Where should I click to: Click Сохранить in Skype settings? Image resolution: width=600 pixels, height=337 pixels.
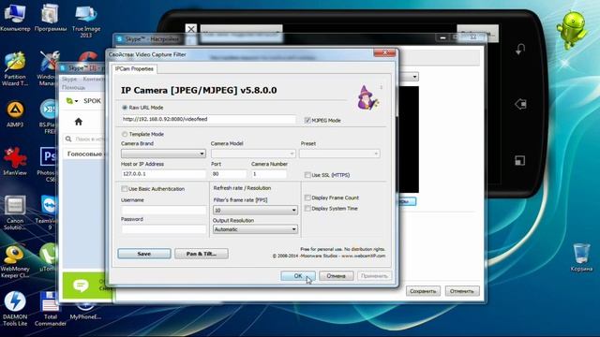pos(423,291)
